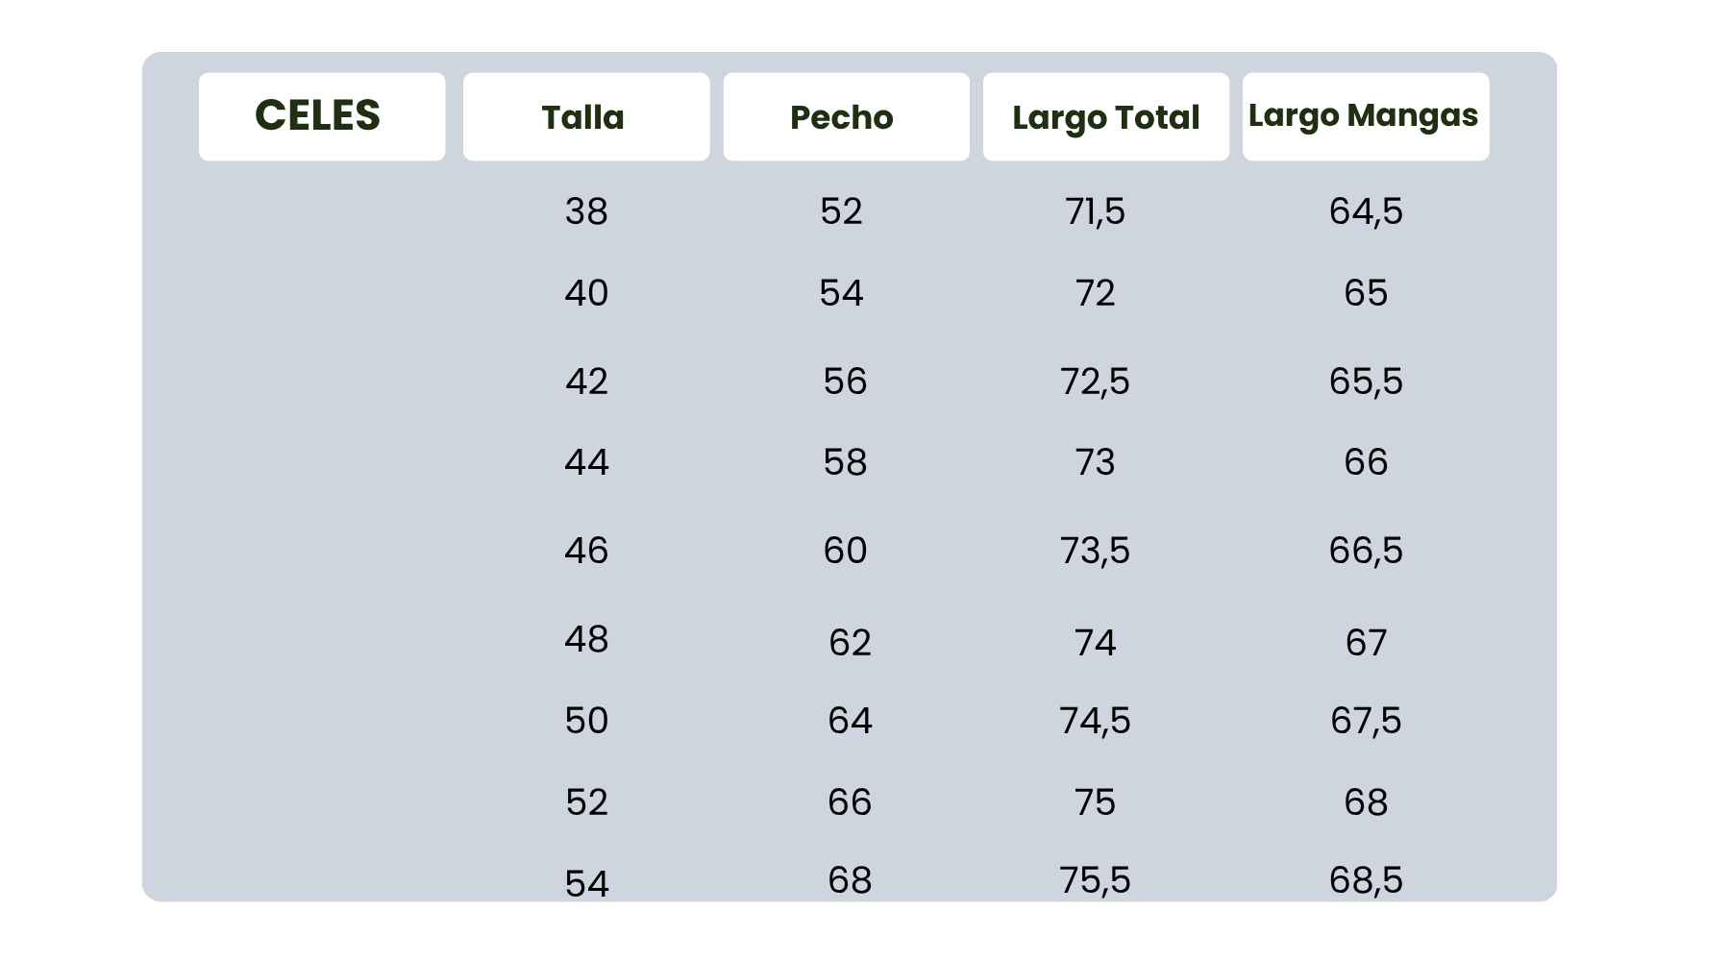This screenshot has width=1730, height=961.
Task: Select Pecho value 58
Action: tap(845, 462)
